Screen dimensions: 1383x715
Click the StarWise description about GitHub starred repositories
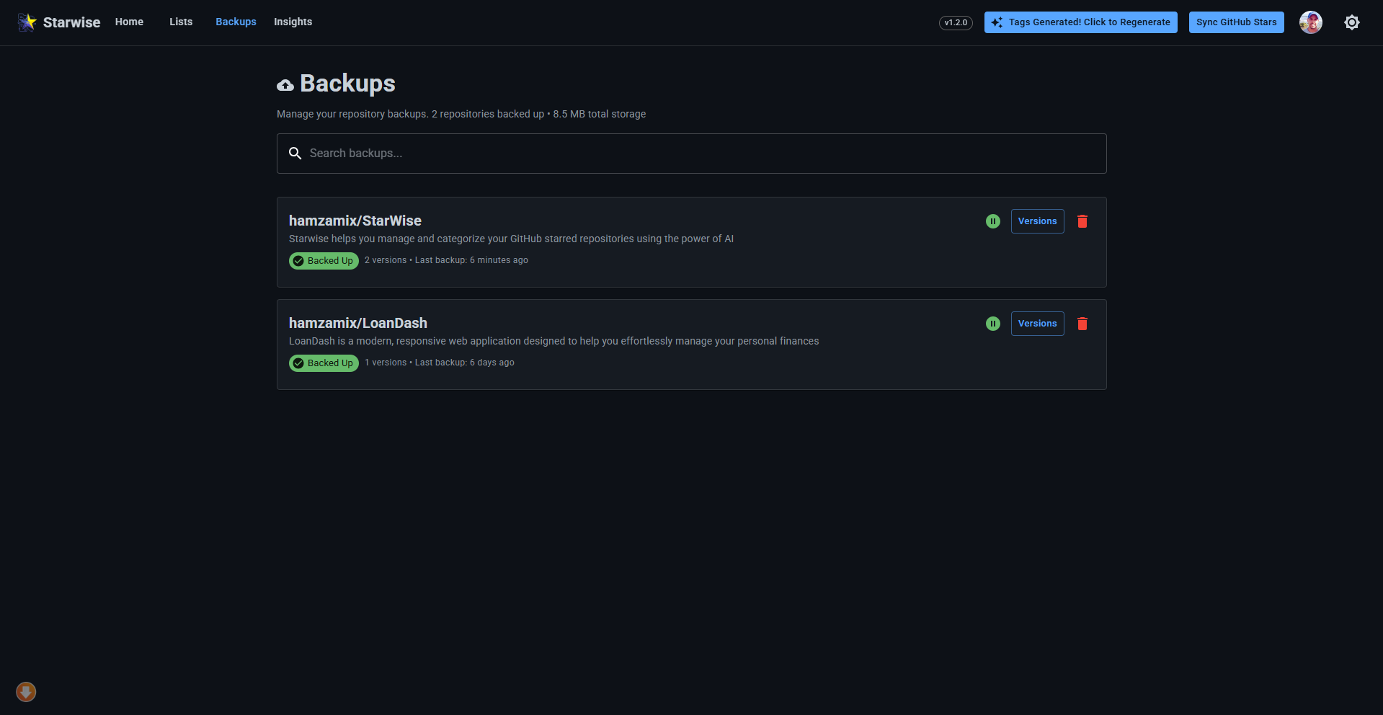511,239
